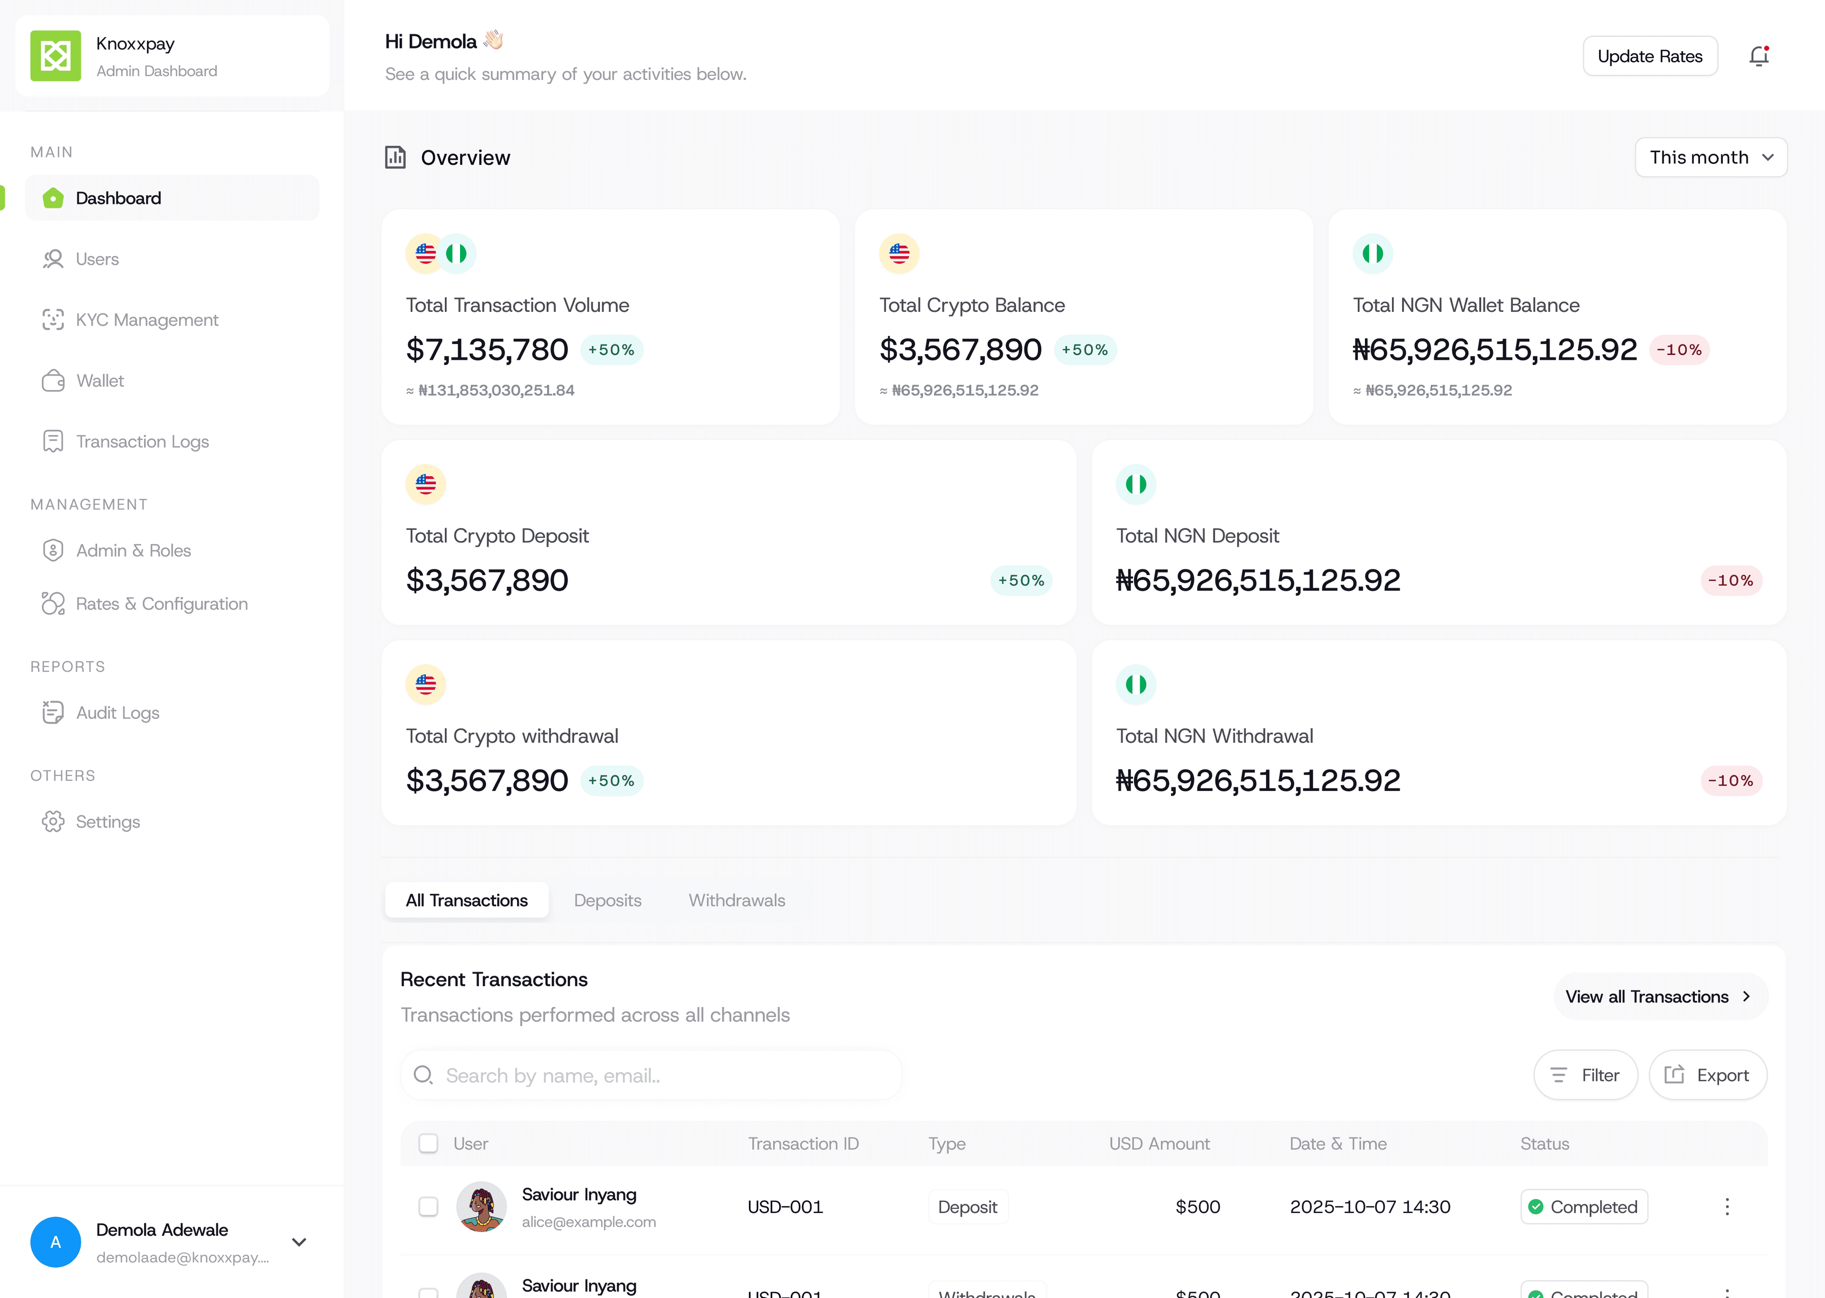Click the Knoxxpay logo icon

point(55,56)
